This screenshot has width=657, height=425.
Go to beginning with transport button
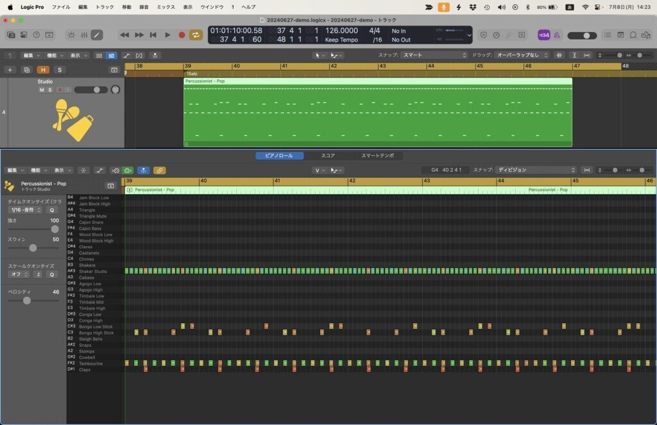tap(153, 35)
